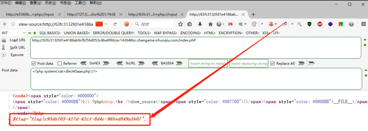368x131 pixels.
Task: Click the BASE64 right encode arrow
Action: pyautogui.click(x=179, y=63)
